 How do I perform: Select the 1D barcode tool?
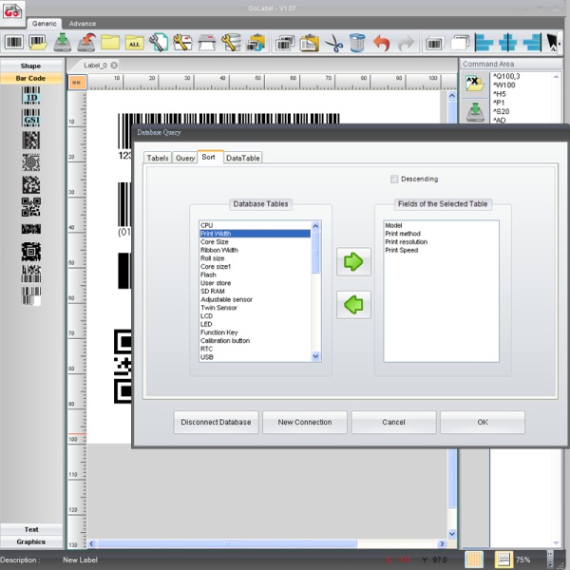[31, 98]
